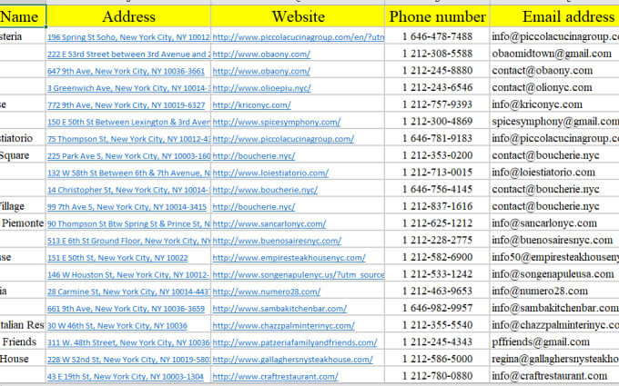This screenshot has height=386, width=619.
Task: Select the Website column header cell
Action: (x=298, y=16)
